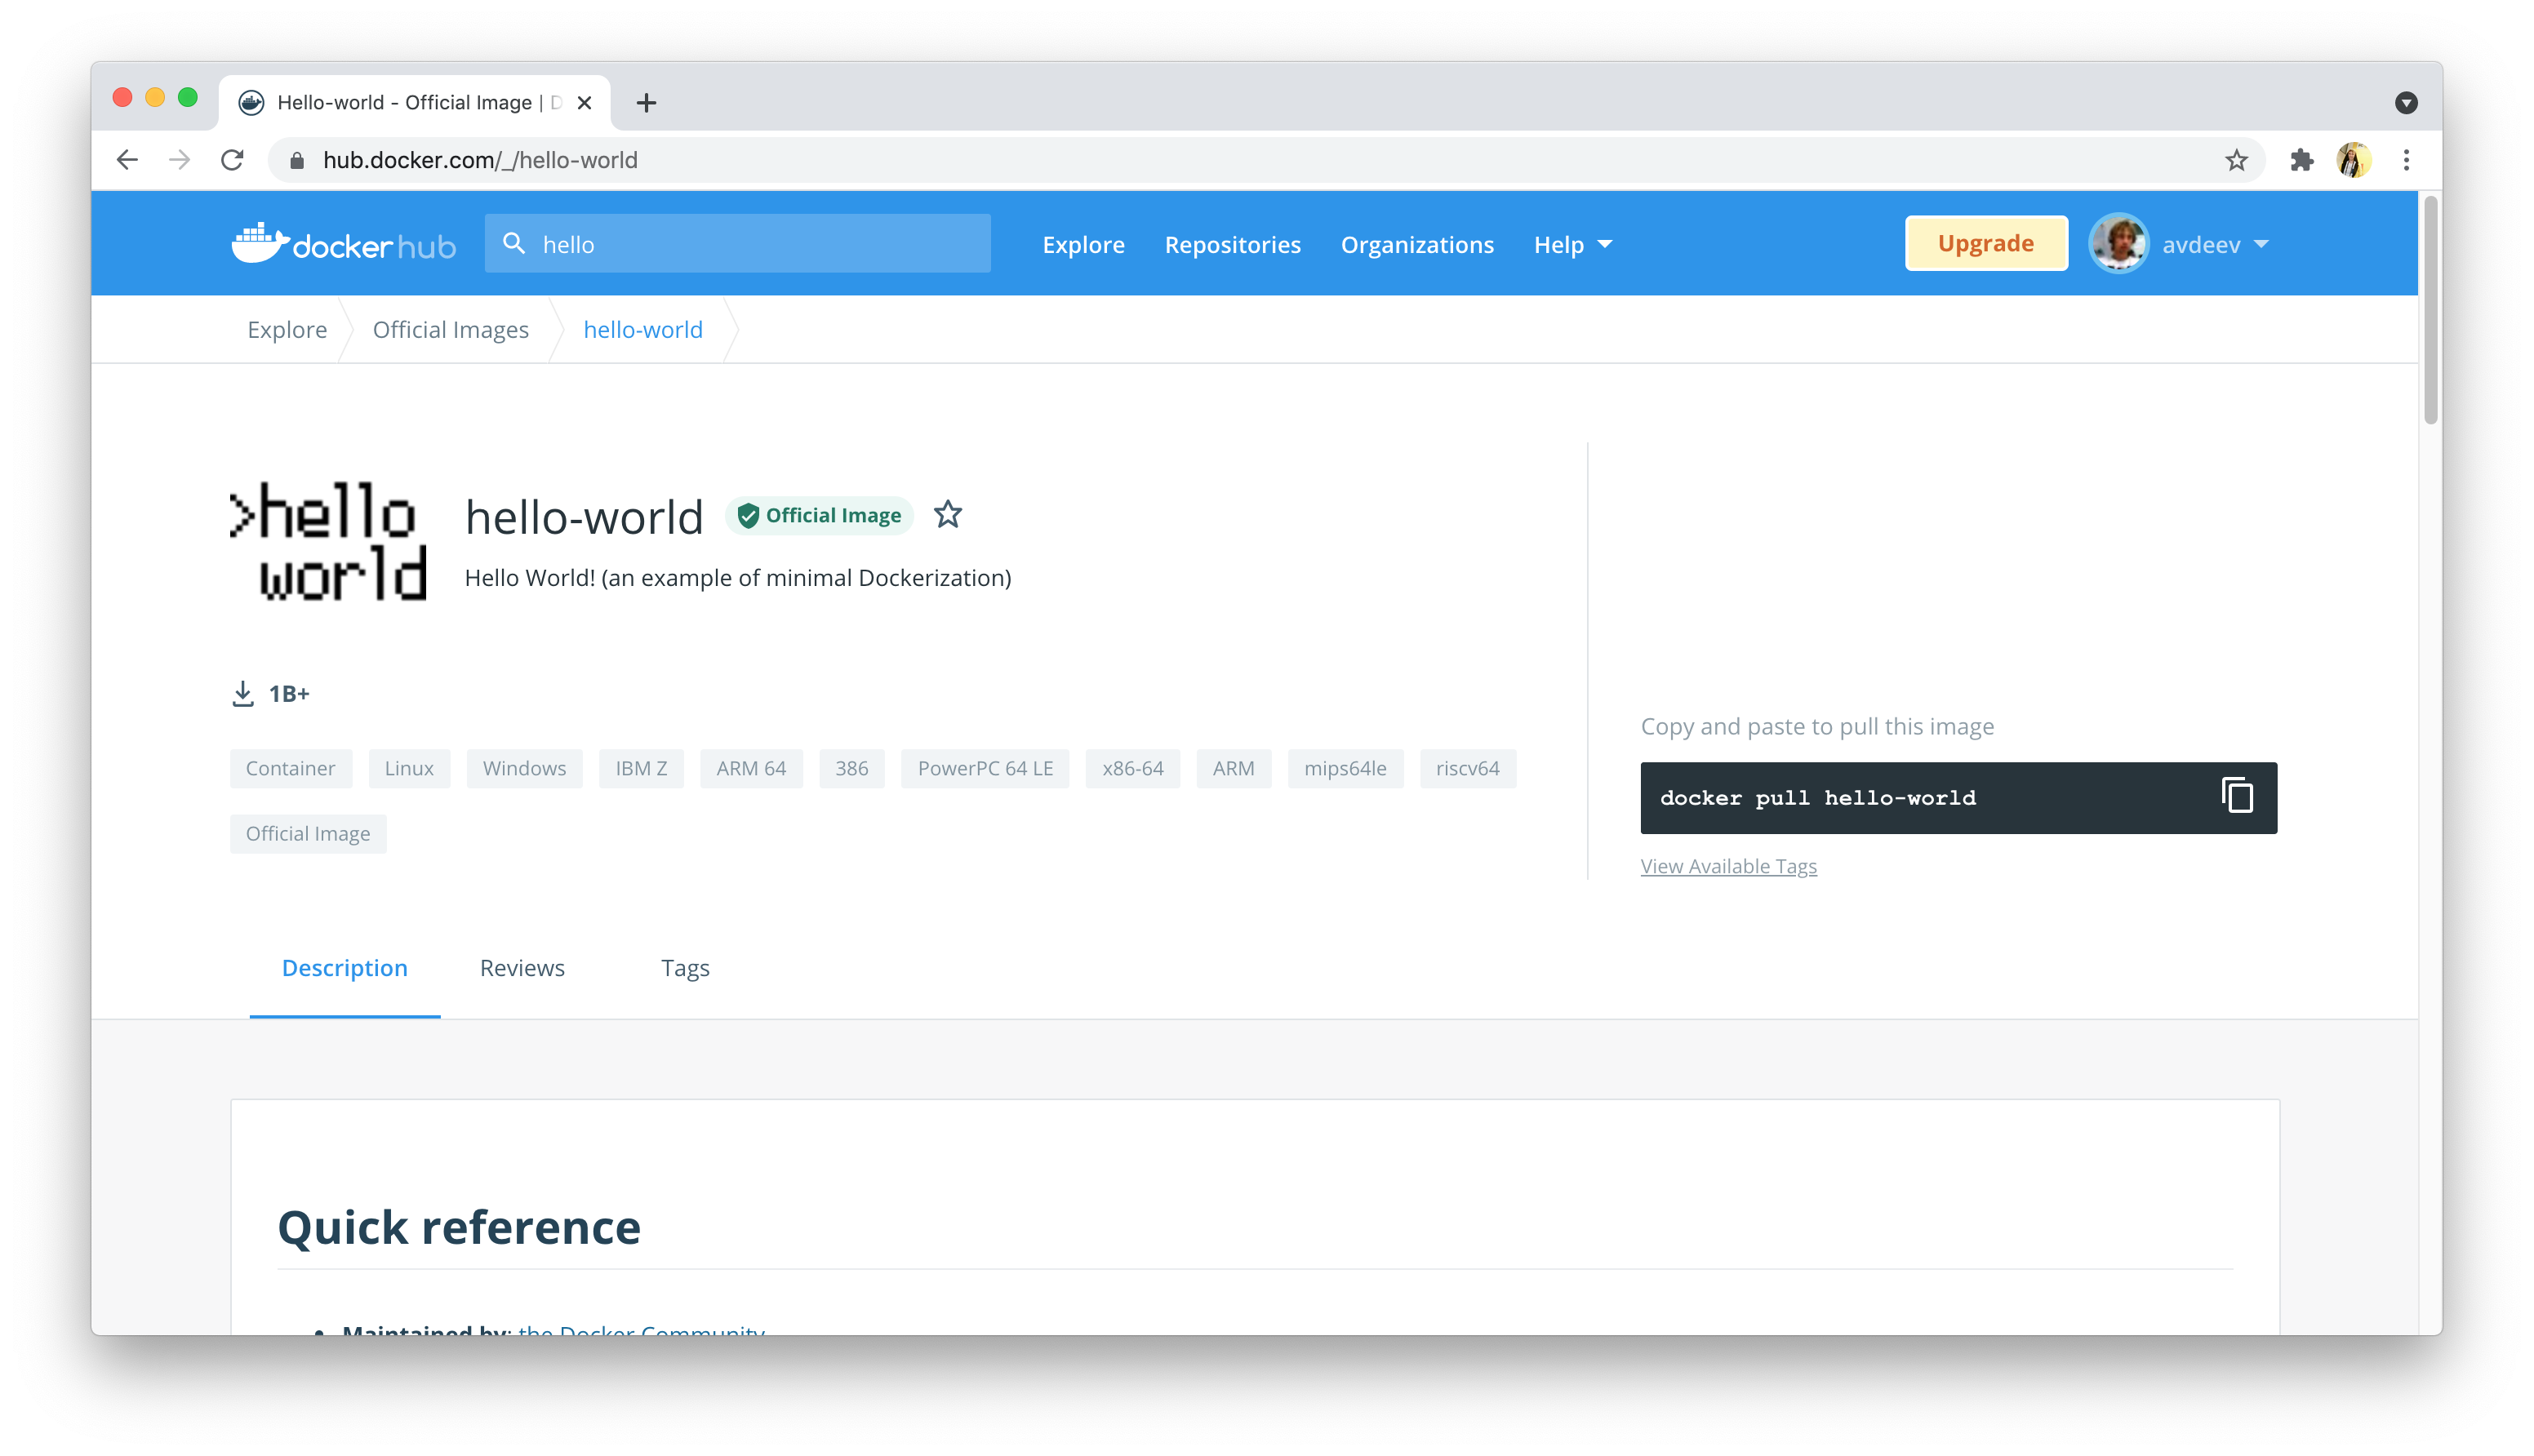Click the Docker Hub whale logo
The image size is (2534, 1456).
click(343, 244)
